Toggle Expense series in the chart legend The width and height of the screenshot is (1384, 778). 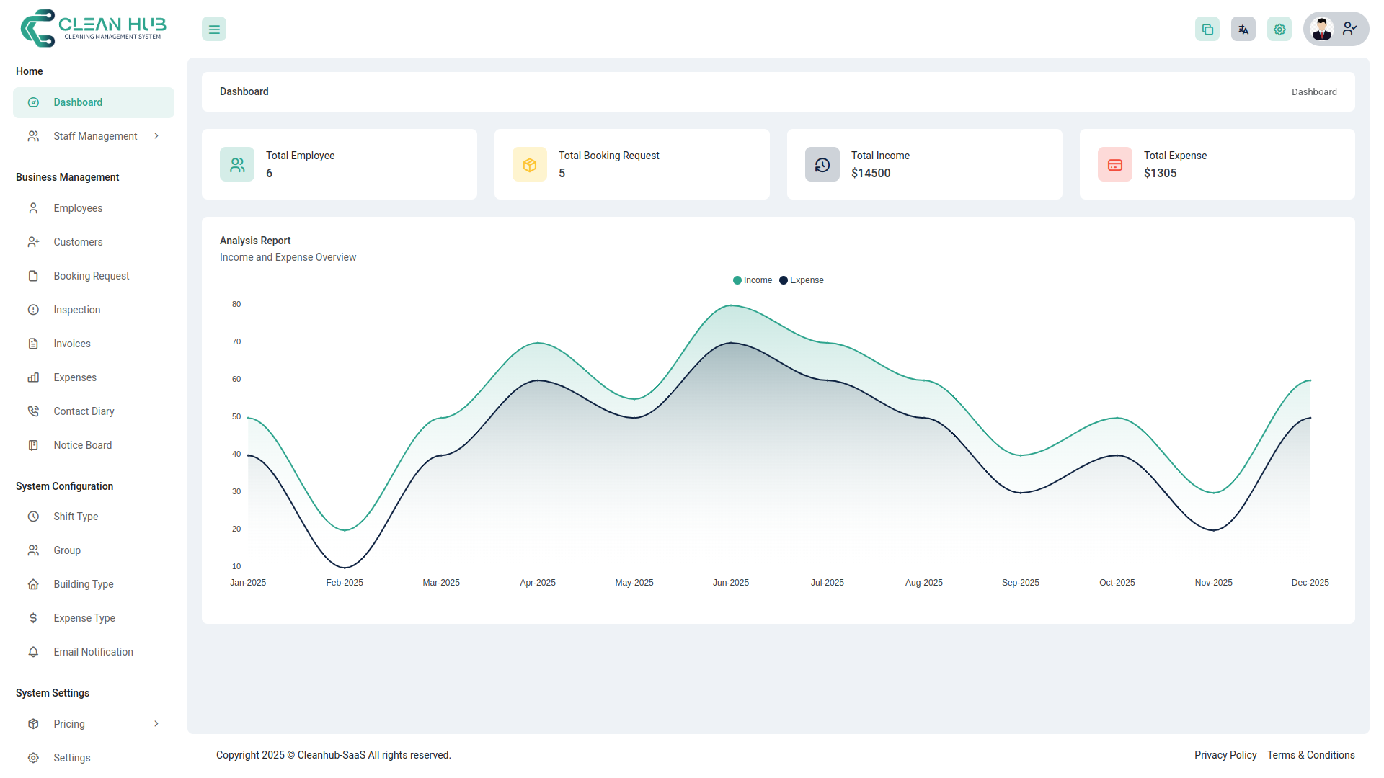click(801, 280)
